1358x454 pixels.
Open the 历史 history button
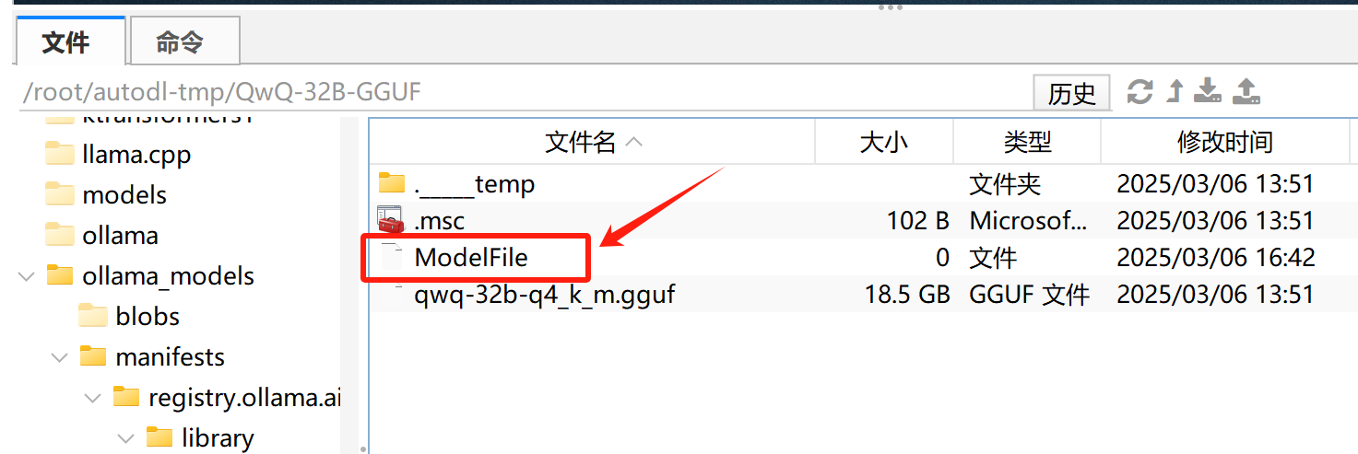click(x=1072, y=93)
